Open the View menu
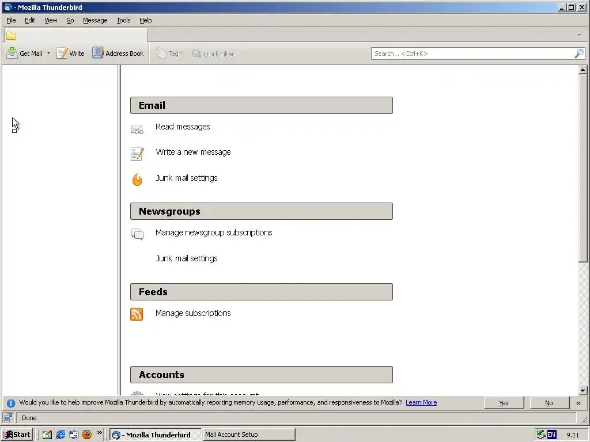The width and height of the screenshot is (590, 442). 51,20
